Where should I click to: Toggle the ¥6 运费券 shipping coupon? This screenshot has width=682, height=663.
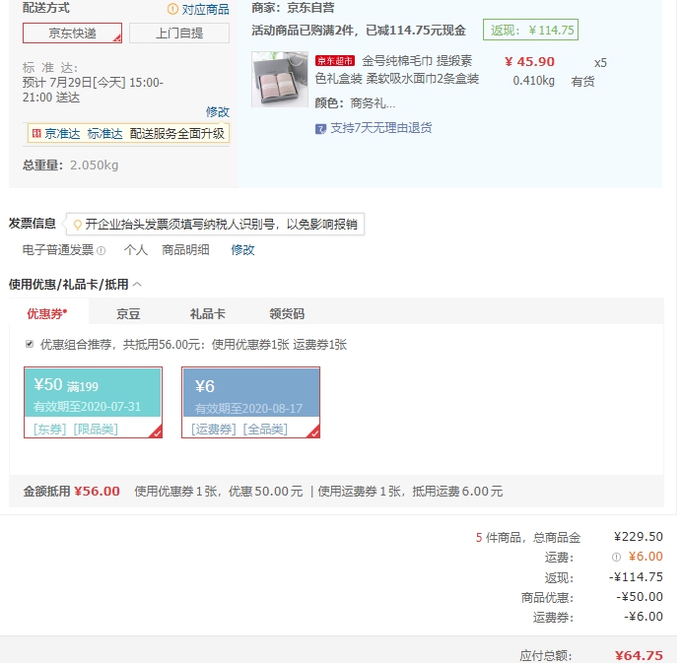click(251, 402)
